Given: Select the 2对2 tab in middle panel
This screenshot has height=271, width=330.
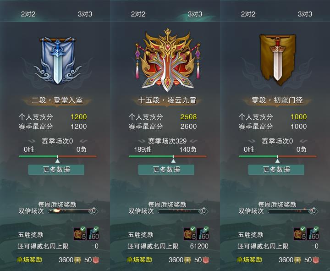Looking at the screenshot, I should tap(138, 14).
